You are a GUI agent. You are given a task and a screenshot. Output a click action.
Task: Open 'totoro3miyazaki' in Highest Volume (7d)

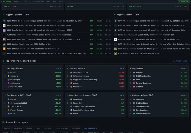pyautogui.click(x=144, y=114)
